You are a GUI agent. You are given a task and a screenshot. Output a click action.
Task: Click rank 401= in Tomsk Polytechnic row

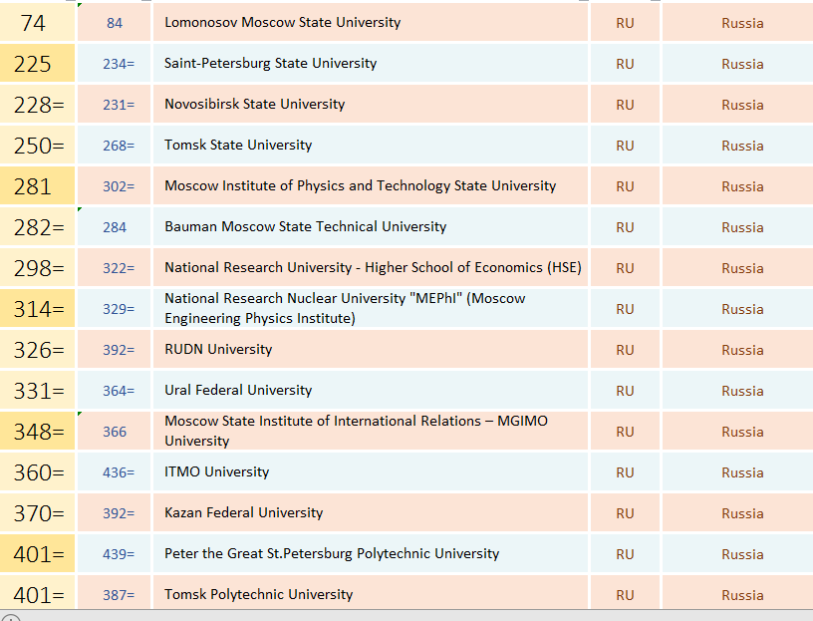(37, 592)
